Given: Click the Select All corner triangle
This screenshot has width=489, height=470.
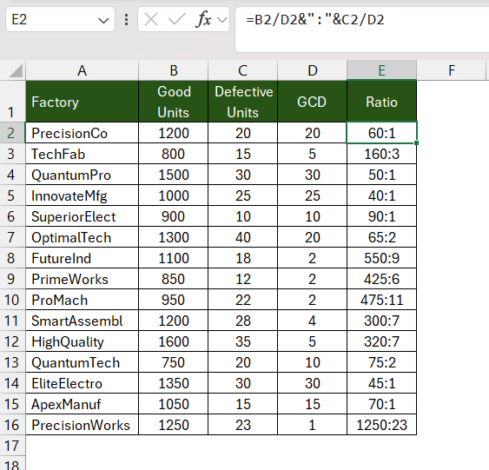Looking at the screenshot, I should (x=16, y=70).
